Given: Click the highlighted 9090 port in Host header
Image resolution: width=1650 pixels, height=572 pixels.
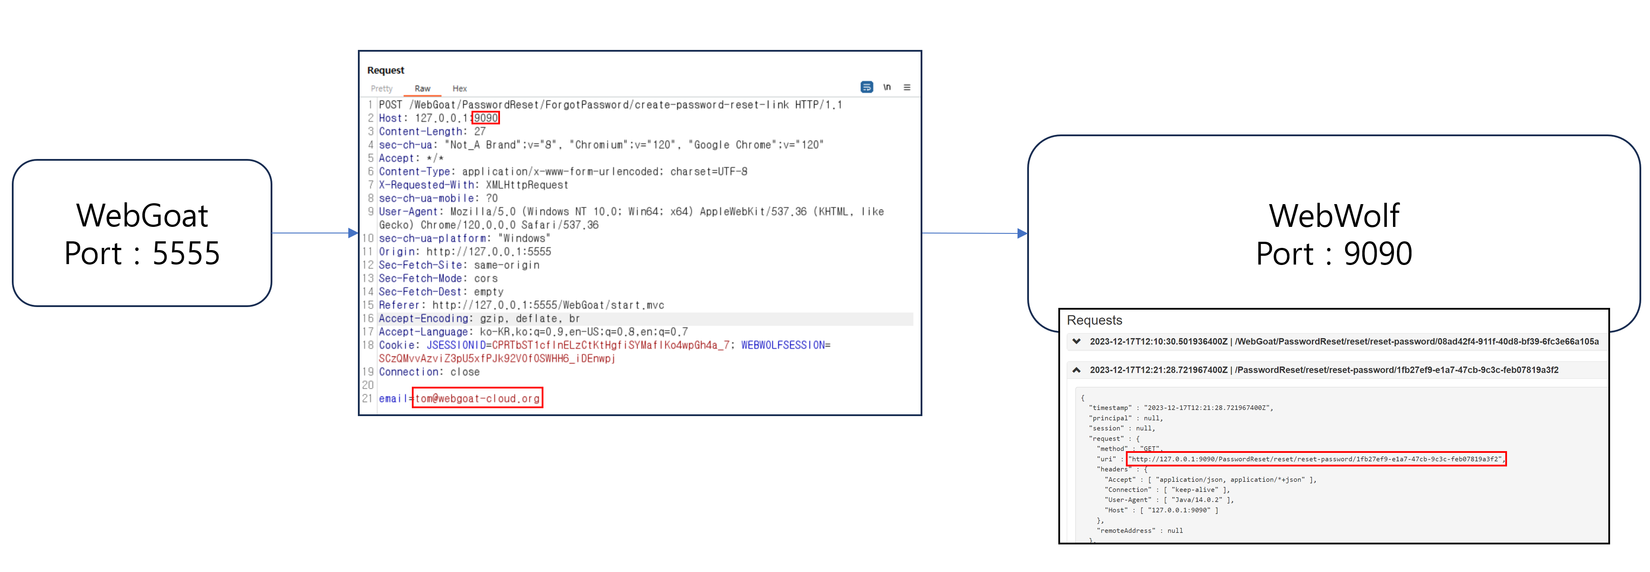Looking at the screenshot, I should [486, 118].
